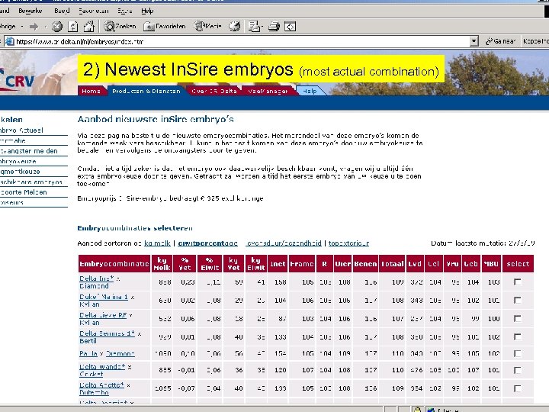Check select box for Paula x Diamond row
The image size is (549, 412).
518,353
